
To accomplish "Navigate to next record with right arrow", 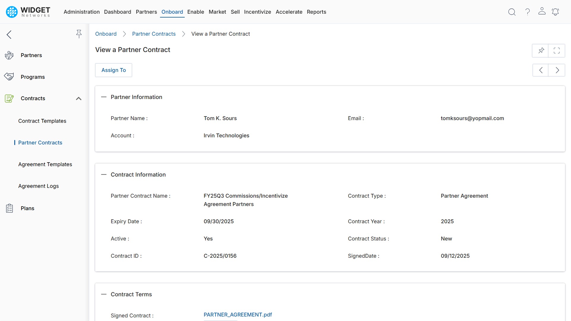I will (557, 70).
